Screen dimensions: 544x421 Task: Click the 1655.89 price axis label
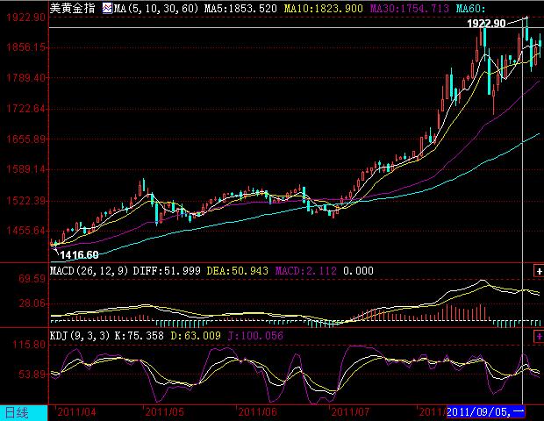tap(26, 139)
